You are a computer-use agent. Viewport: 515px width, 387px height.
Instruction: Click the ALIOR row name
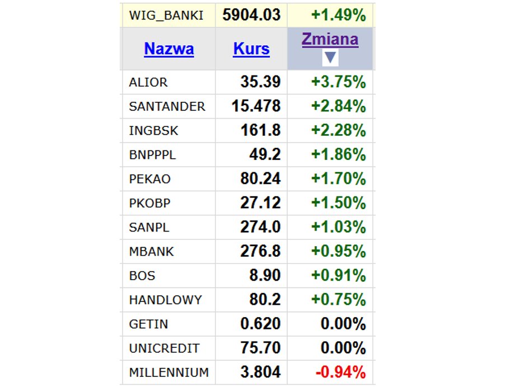(148, 82)
